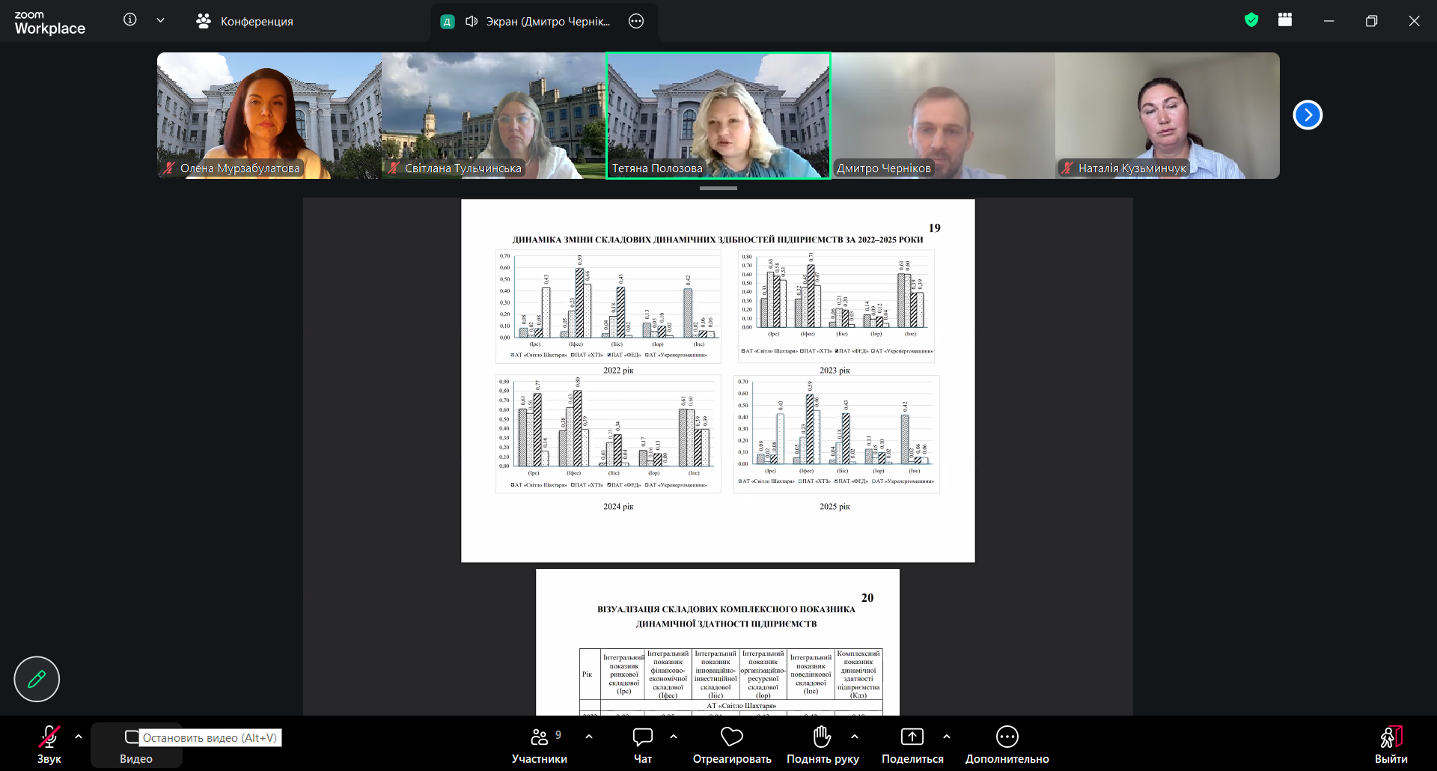Open the Чат panel
Viewport: 1437px width, 771px height.
click(643, 746)
